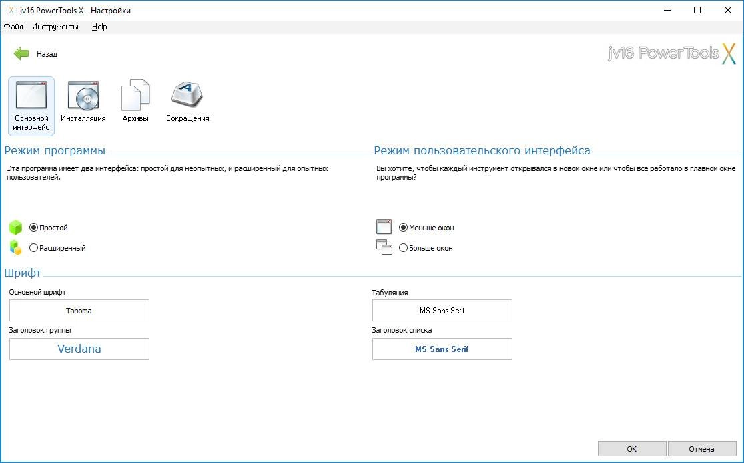Screen dimensions: 744x463
Task: Open the Файл menu
Action: [13, 27]
